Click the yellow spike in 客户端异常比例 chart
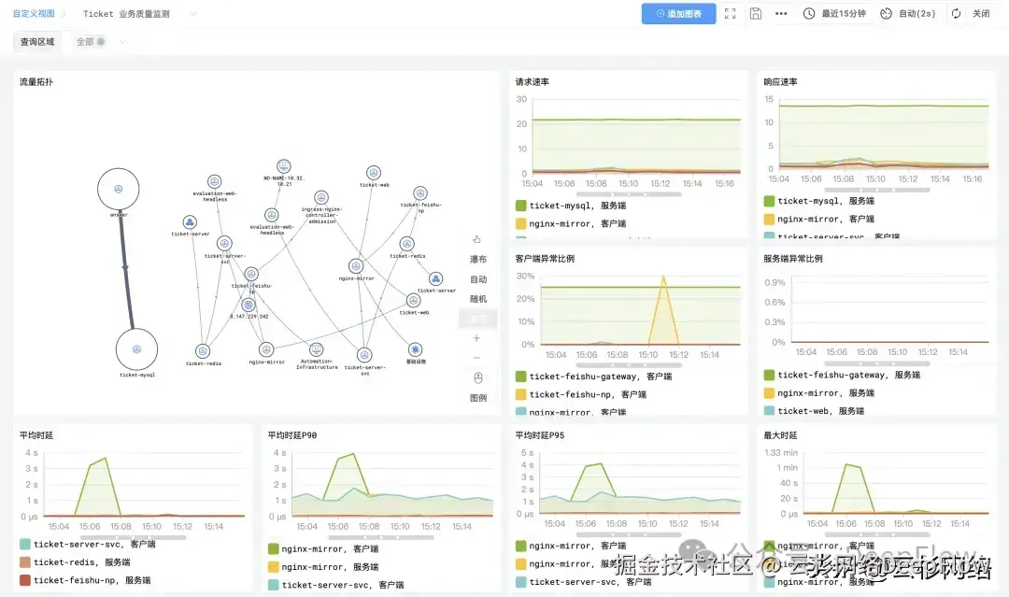The image size is (1009, 597). click(x=663, y=309)
